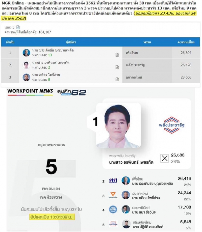Click the eligible voters count 164,107

click(x=45, y=32)
